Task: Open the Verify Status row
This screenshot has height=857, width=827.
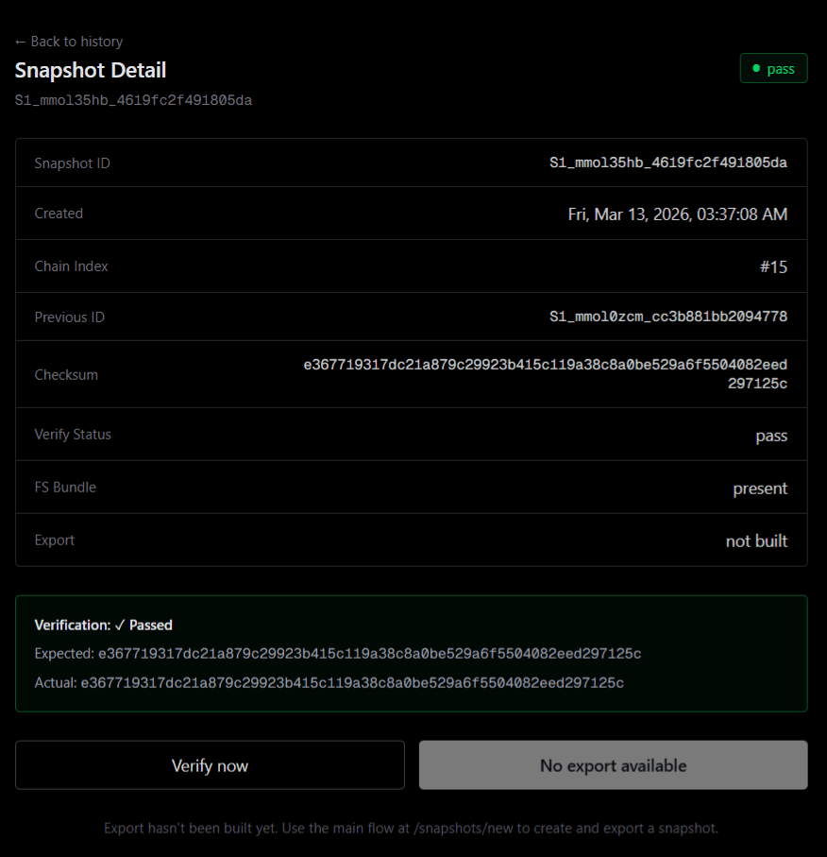Action: 771,435
